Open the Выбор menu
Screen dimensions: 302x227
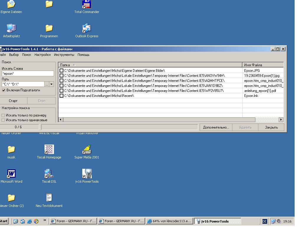point(14,55)
